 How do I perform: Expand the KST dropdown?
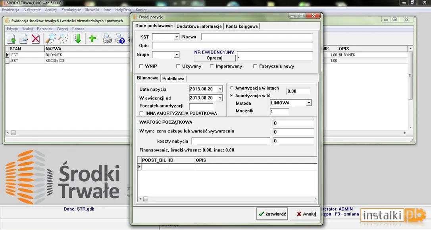point(177,37)
